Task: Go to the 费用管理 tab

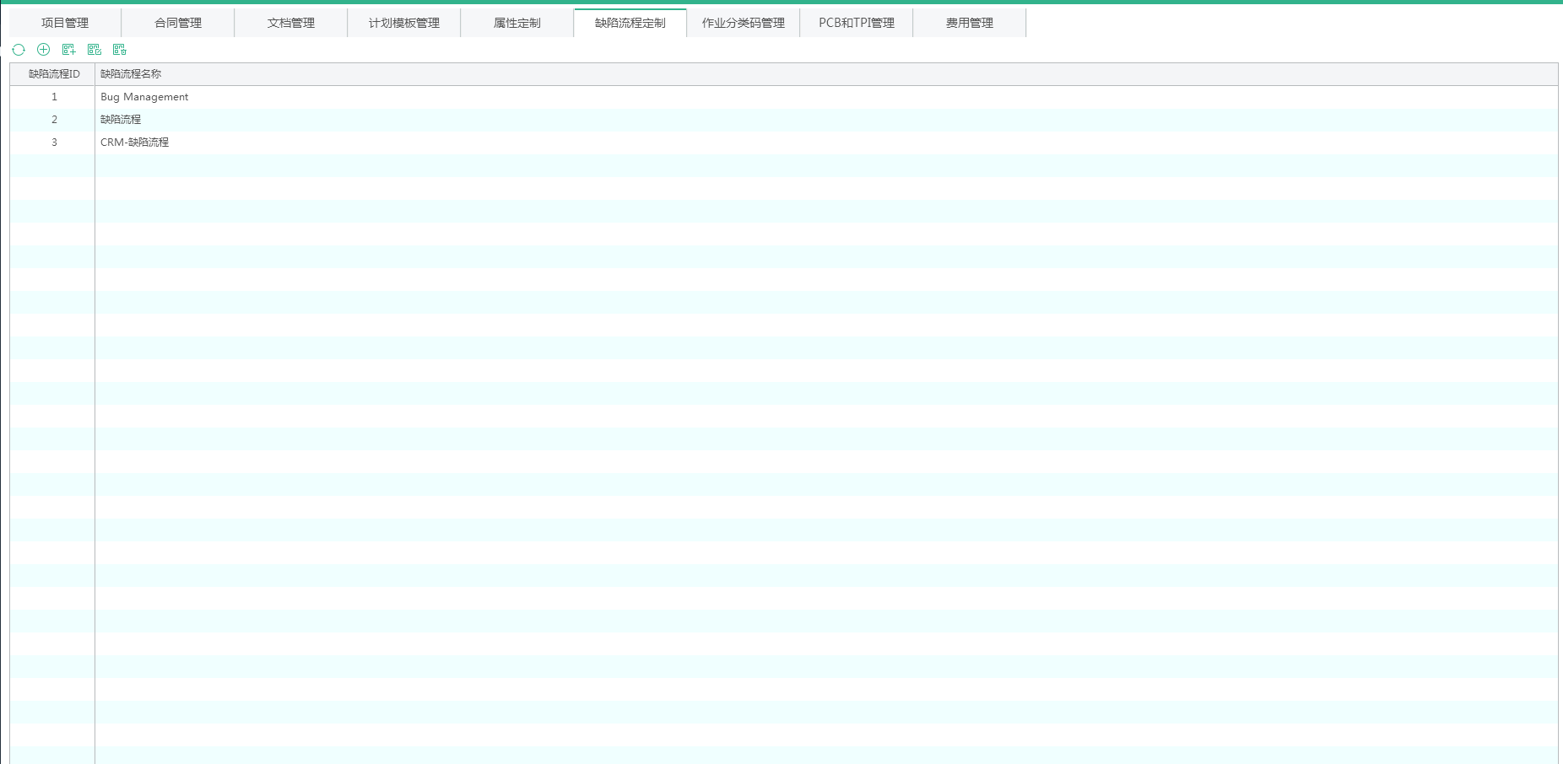Action: tap(970, 23)
